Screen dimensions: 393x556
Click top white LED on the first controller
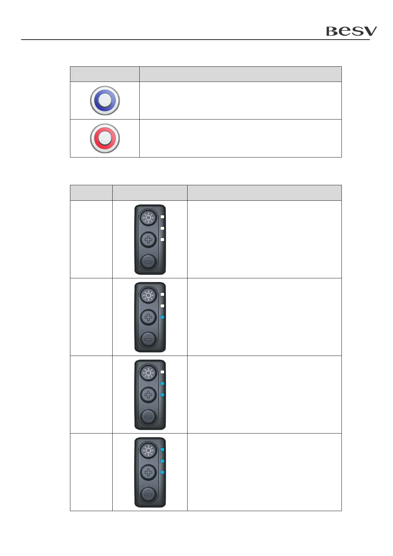coord(162,217)
